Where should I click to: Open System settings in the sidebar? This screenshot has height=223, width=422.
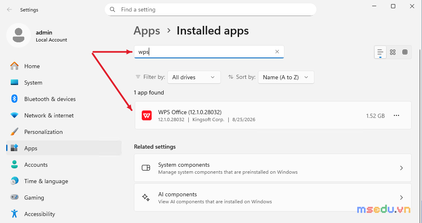(x=64, y=83)
